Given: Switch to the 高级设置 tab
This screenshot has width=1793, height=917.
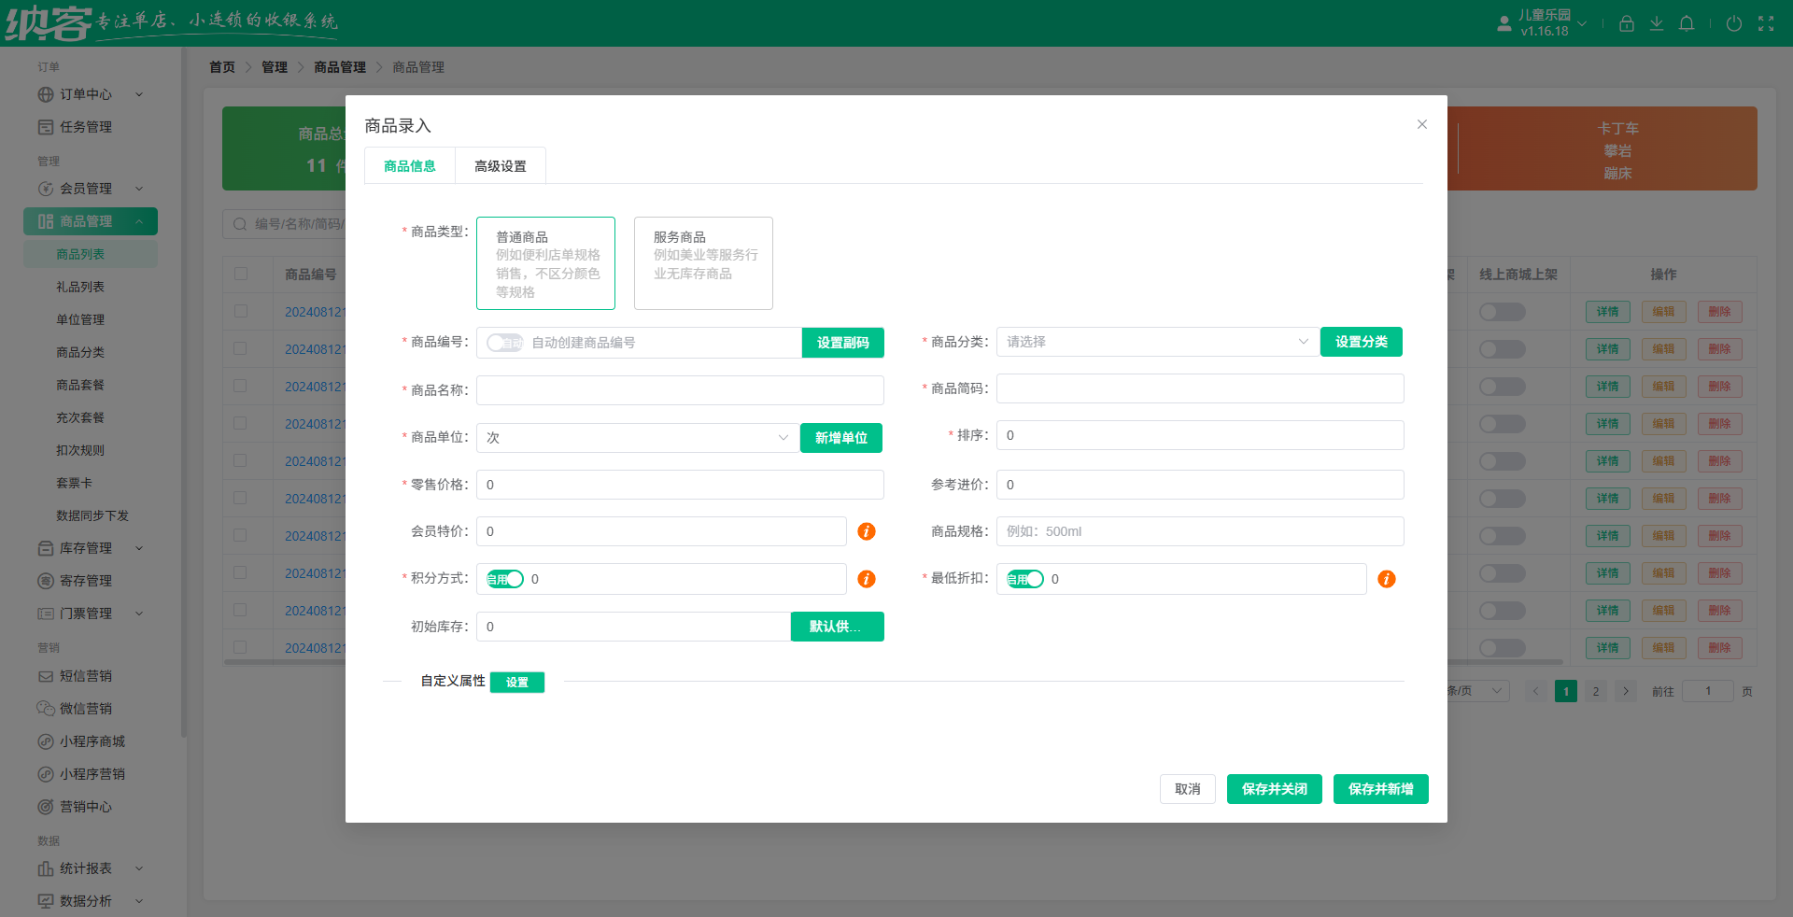Looking at the screenshot, I should click(501, 166).
